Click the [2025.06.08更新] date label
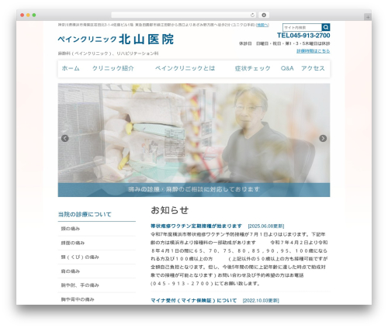388x328 pixels. (266, 226)
